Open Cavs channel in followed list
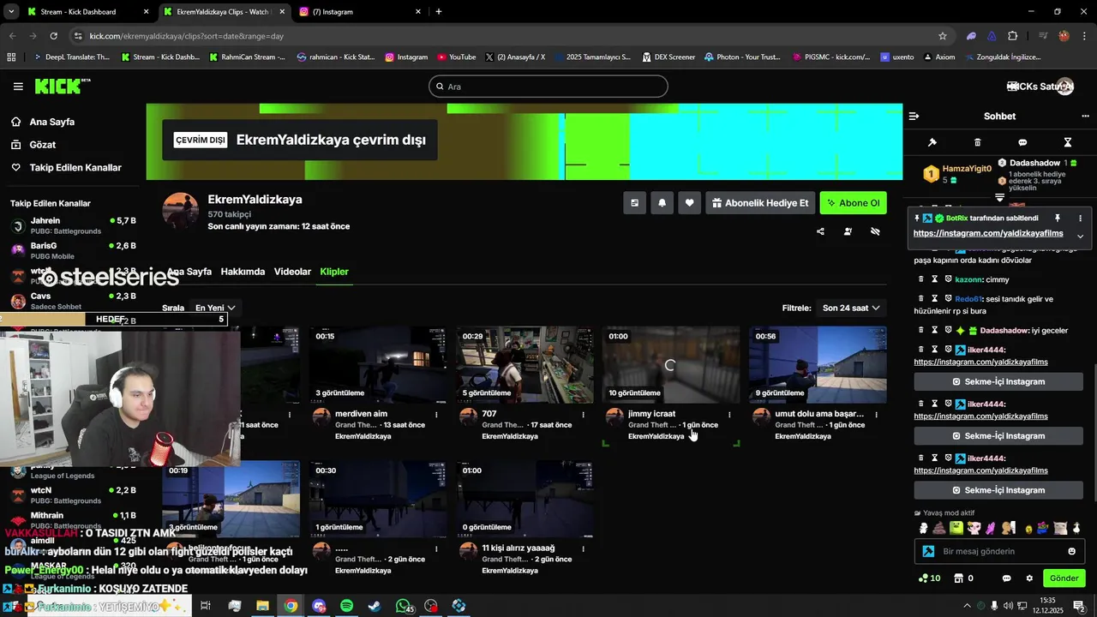This screenshot has width=1097, height=617. click(73, 301)
